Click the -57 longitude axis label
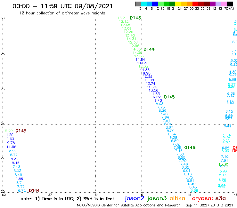The image size is (237, 208). [x=49, y=195]
